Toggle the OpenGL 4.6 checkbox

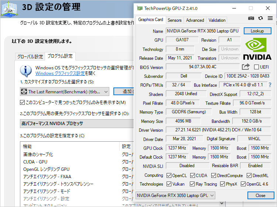coord(243,184)
